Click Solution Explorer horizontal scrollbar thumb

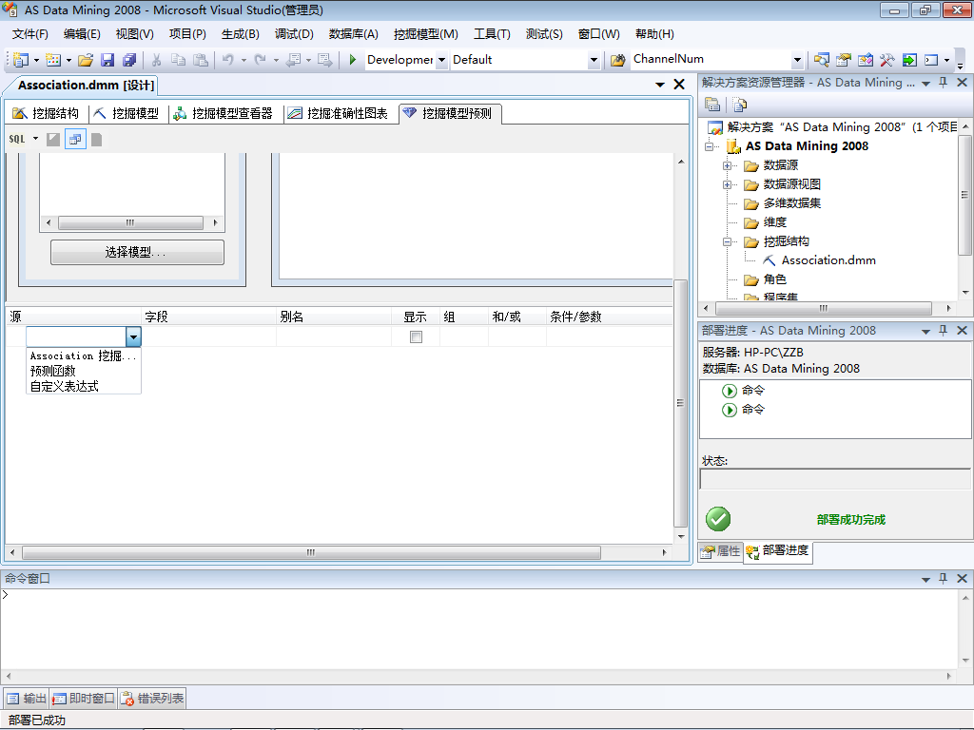[824, 308]
